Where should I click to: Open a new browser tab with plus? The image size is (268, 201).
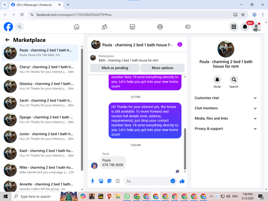tap(68, 5)
